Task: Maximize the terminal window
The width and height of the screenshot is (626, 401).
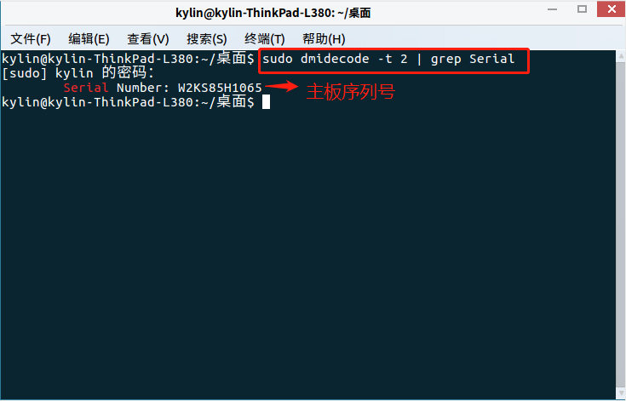Action: 582,9
